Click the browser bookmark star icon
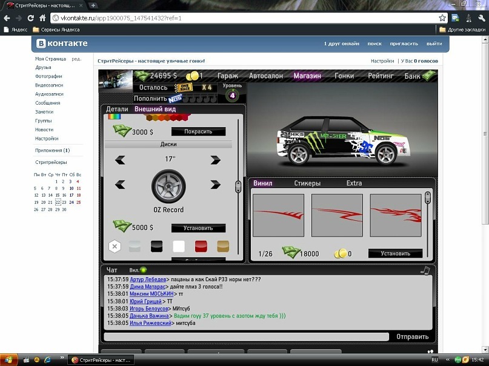The width and height of the screenshot is (489, 366). pyautogui.click(x=442, y=18)
